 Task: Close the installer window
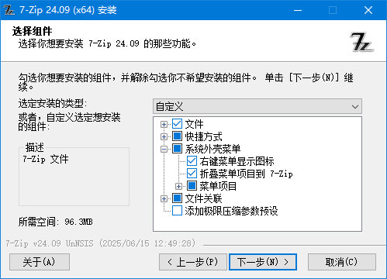point(368,10)
